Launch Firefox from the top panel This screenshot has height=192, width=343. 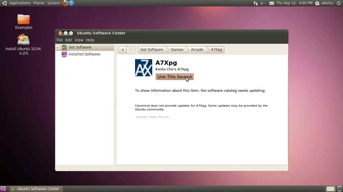[65, 3]
